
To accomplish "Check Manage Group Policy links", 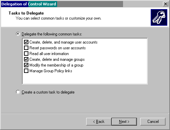I will point(26,71).
